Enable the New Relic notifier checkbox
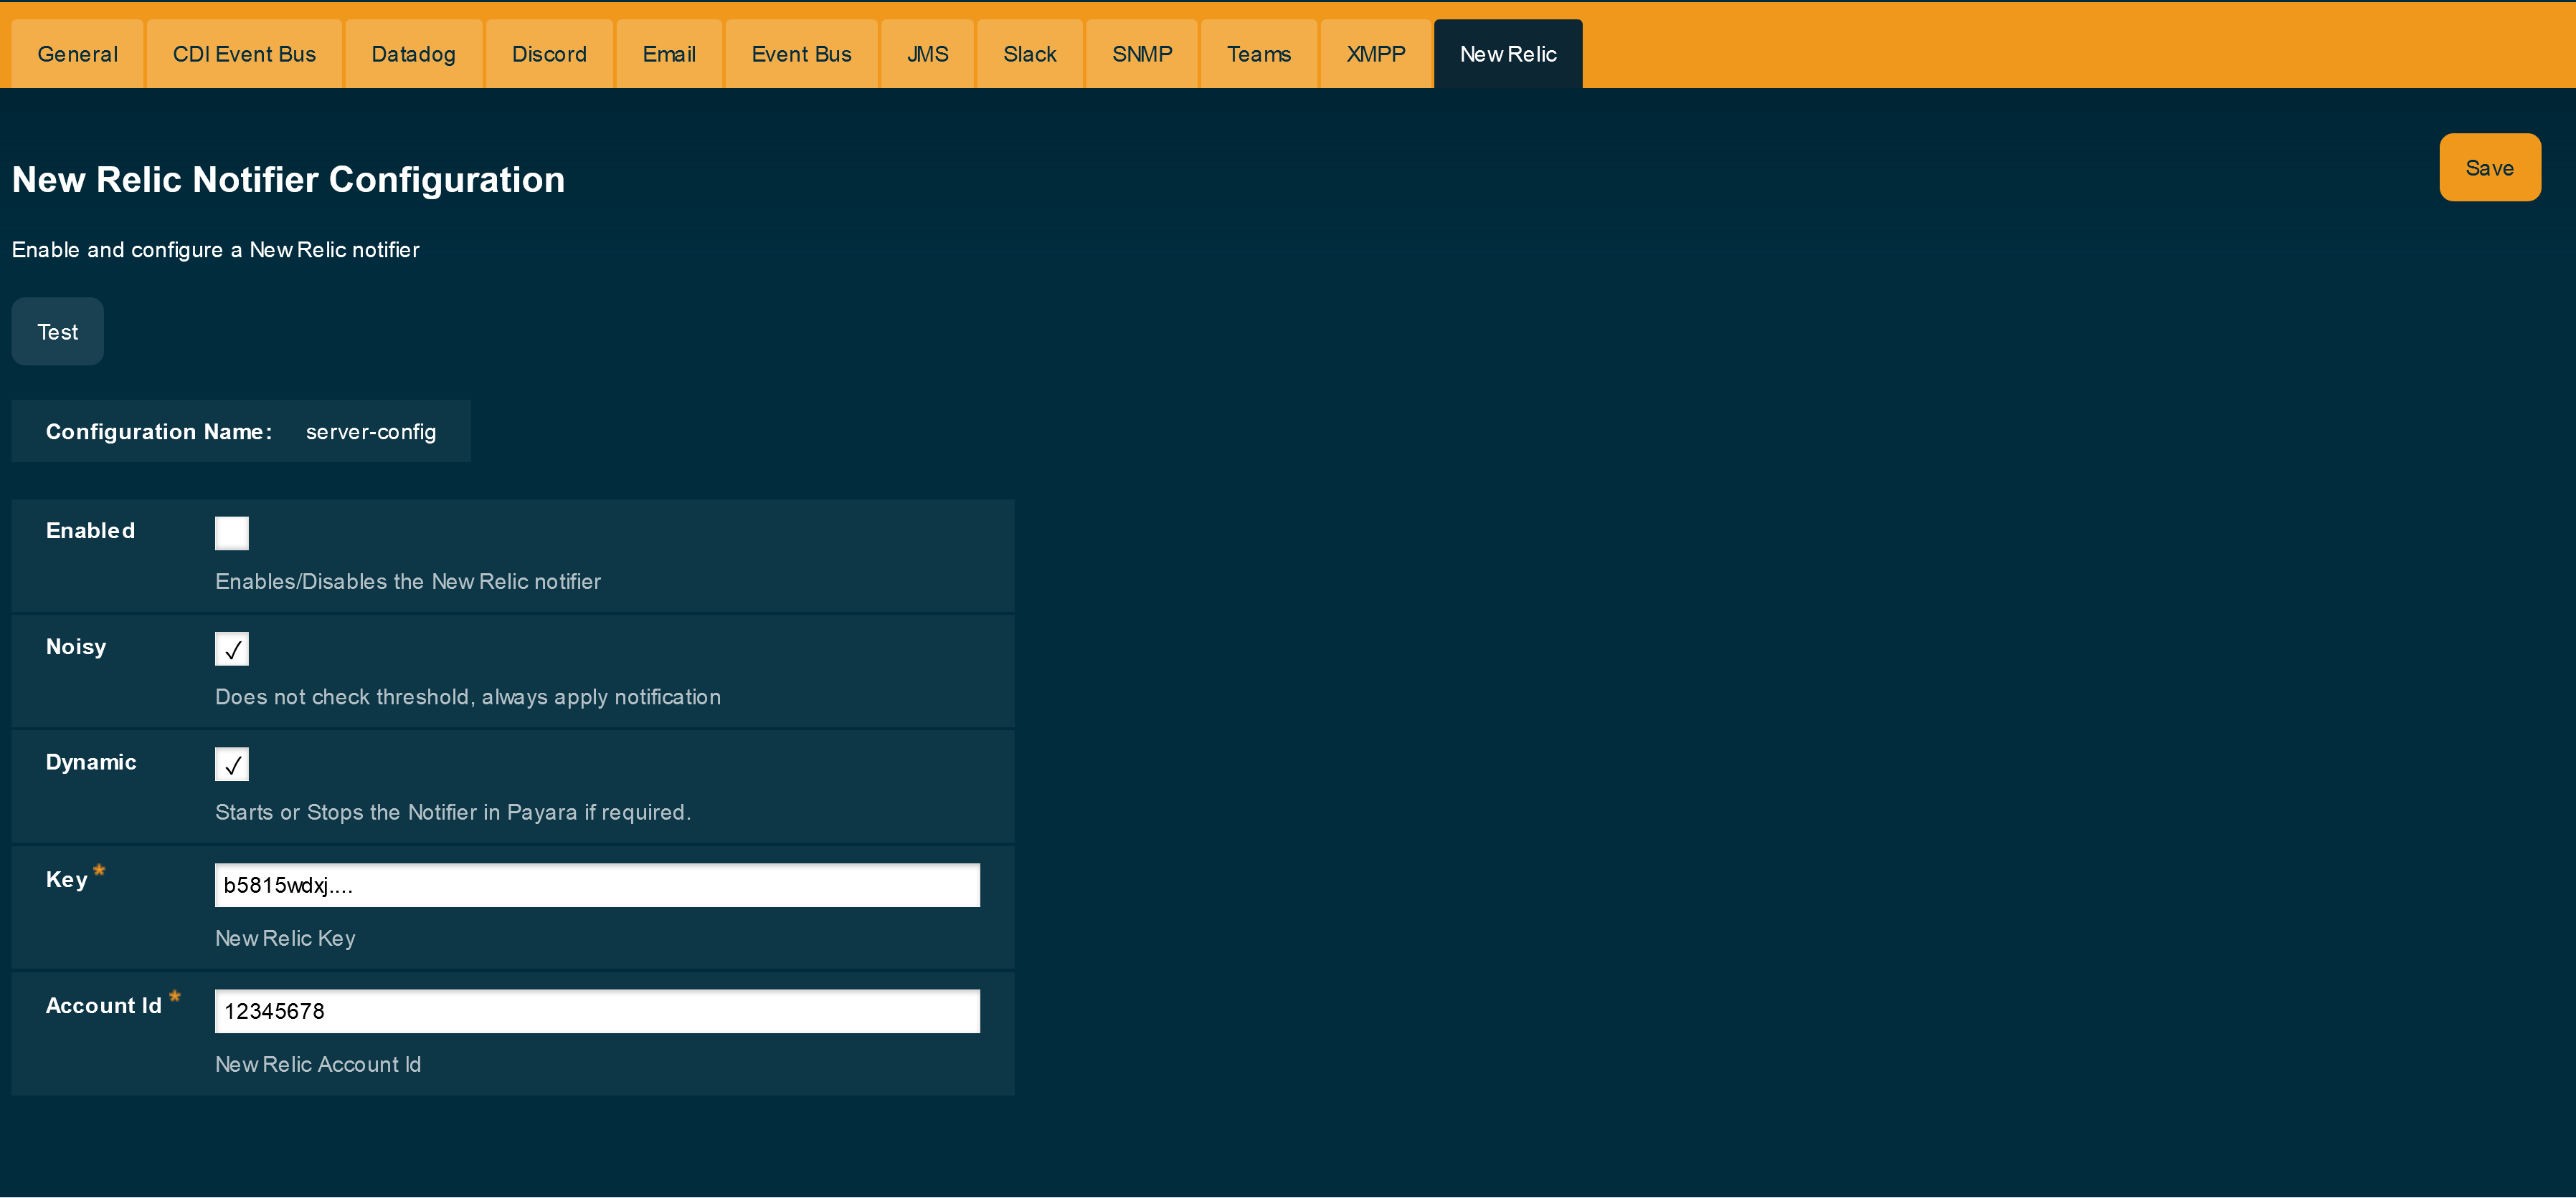Viewport: 2576px width, 1198px height. pyautogui.click(x=232, y=532)
